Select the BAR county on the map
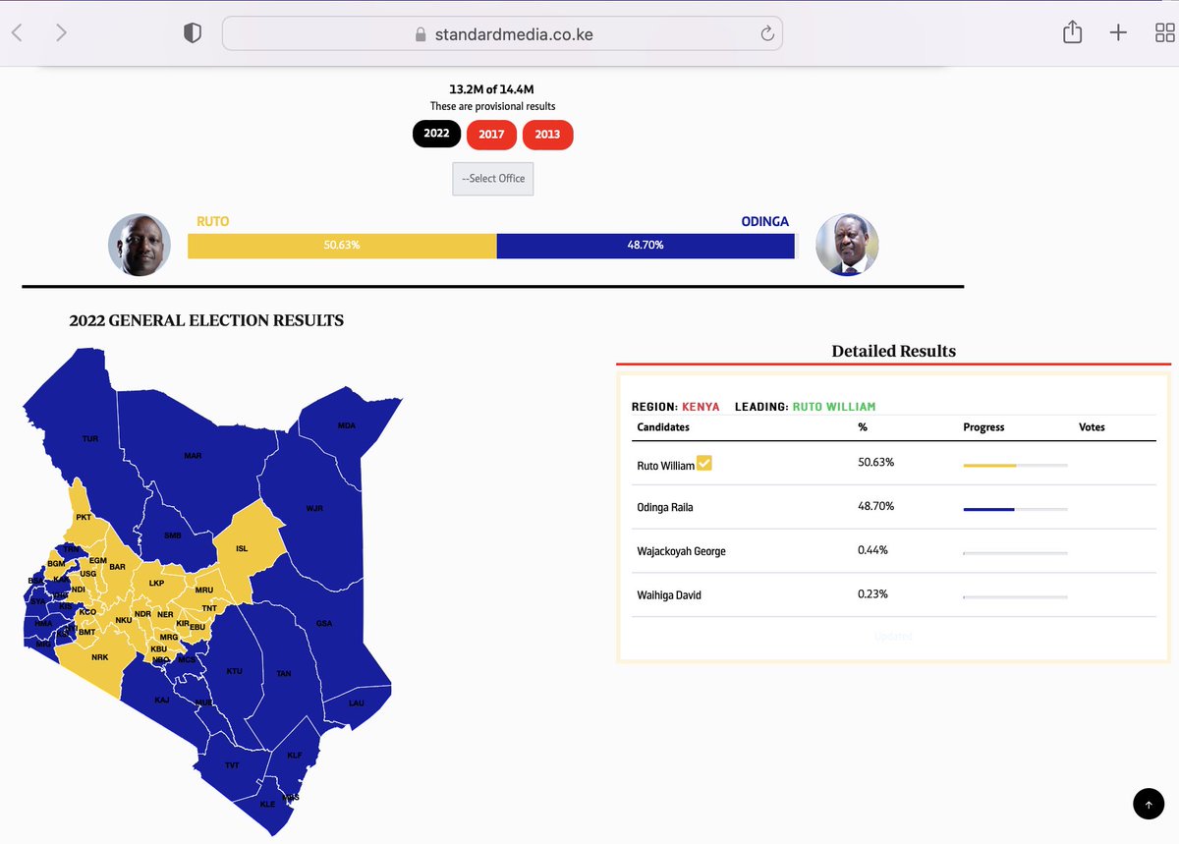The image size is (1179, 844). [117, 567]
